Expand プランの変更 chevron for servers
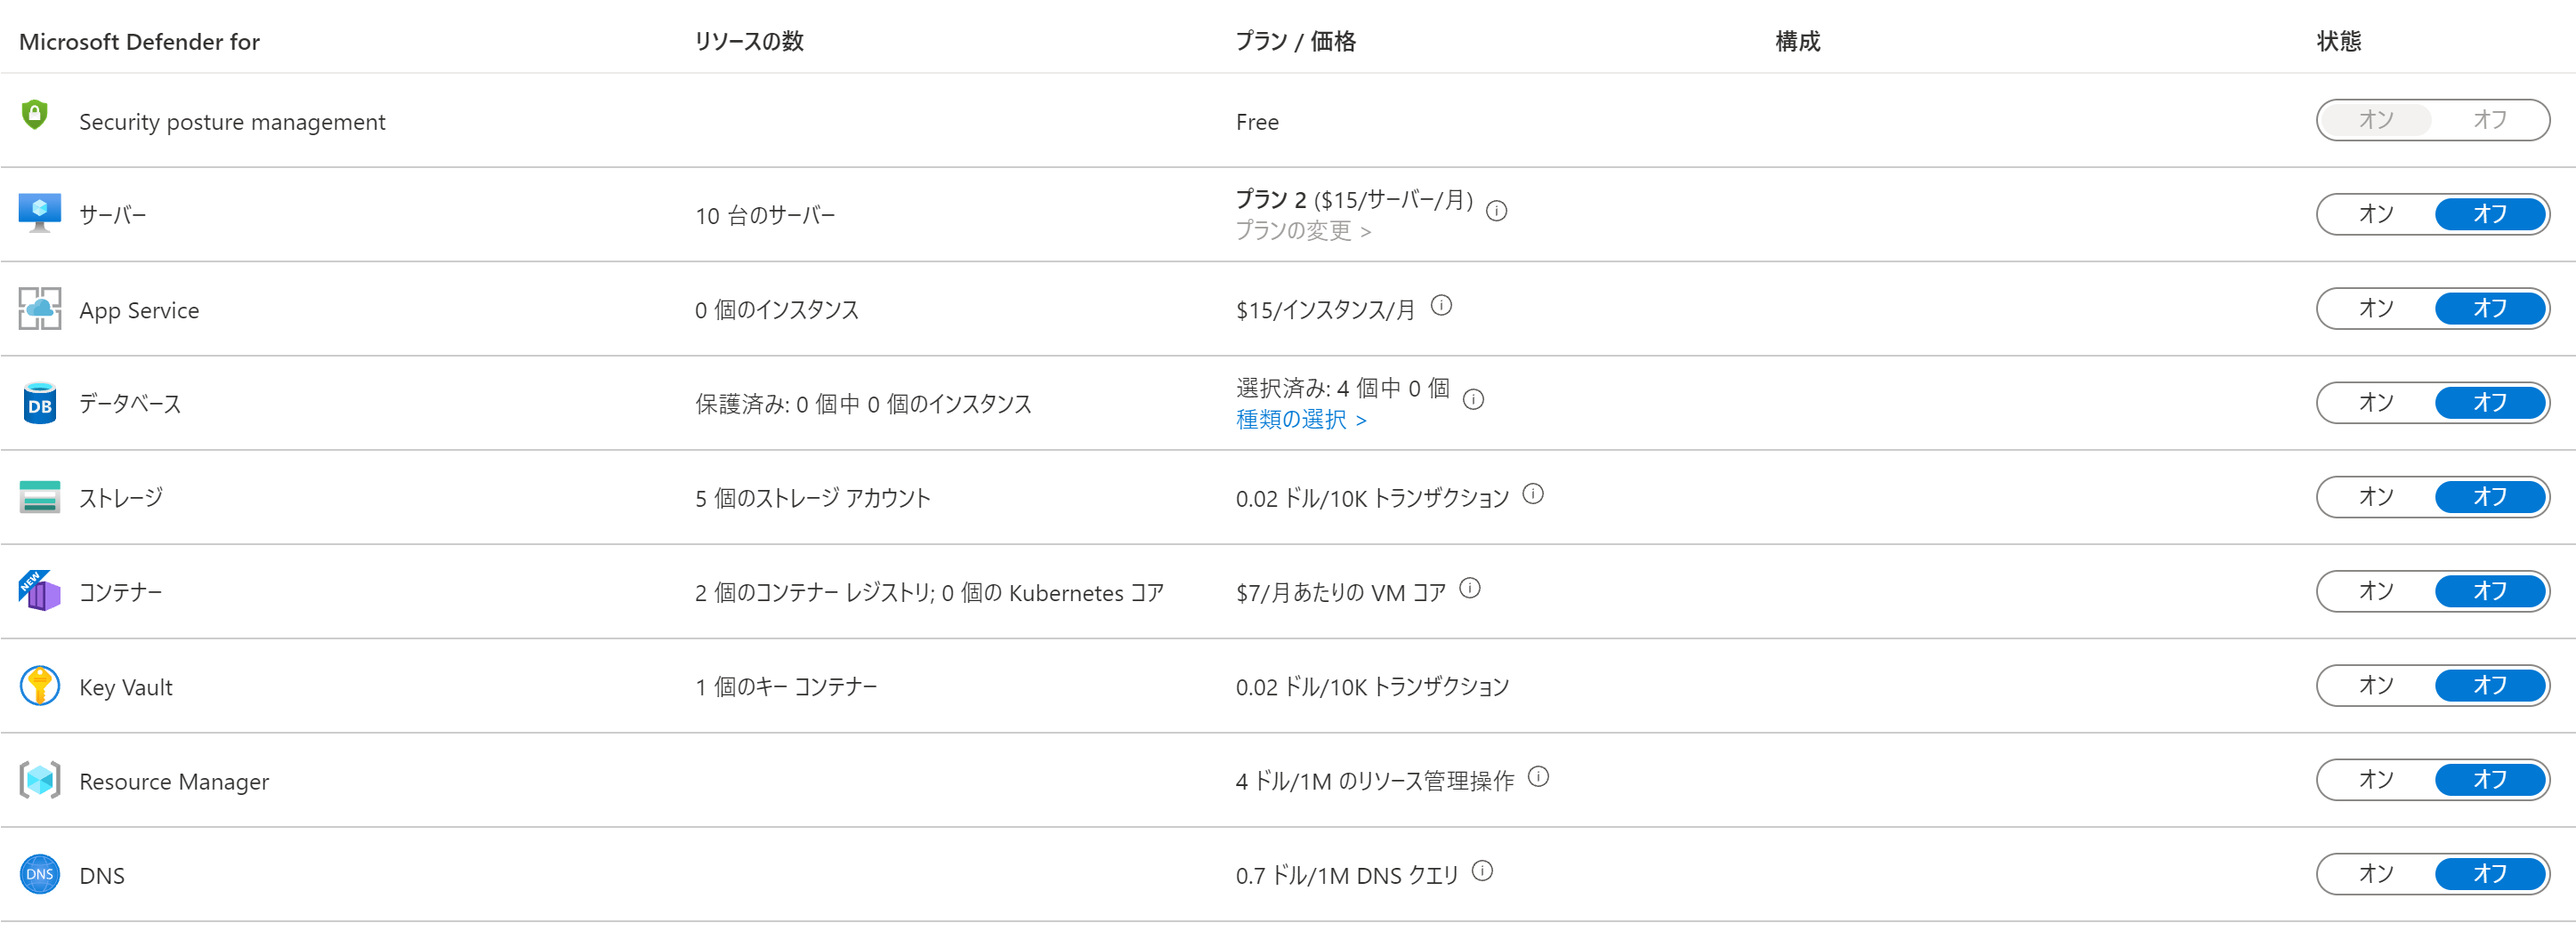2576x931 pixels. click(1368, 231)
